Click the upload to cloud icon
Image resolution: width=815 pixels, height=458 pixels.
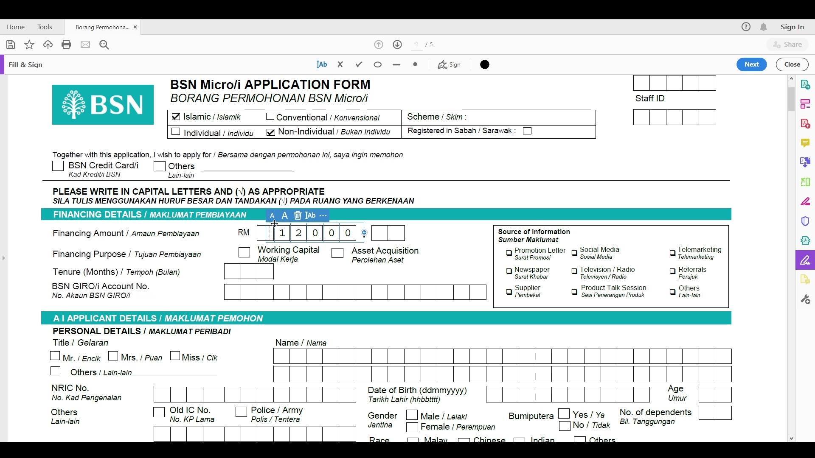tap(48, 45)
